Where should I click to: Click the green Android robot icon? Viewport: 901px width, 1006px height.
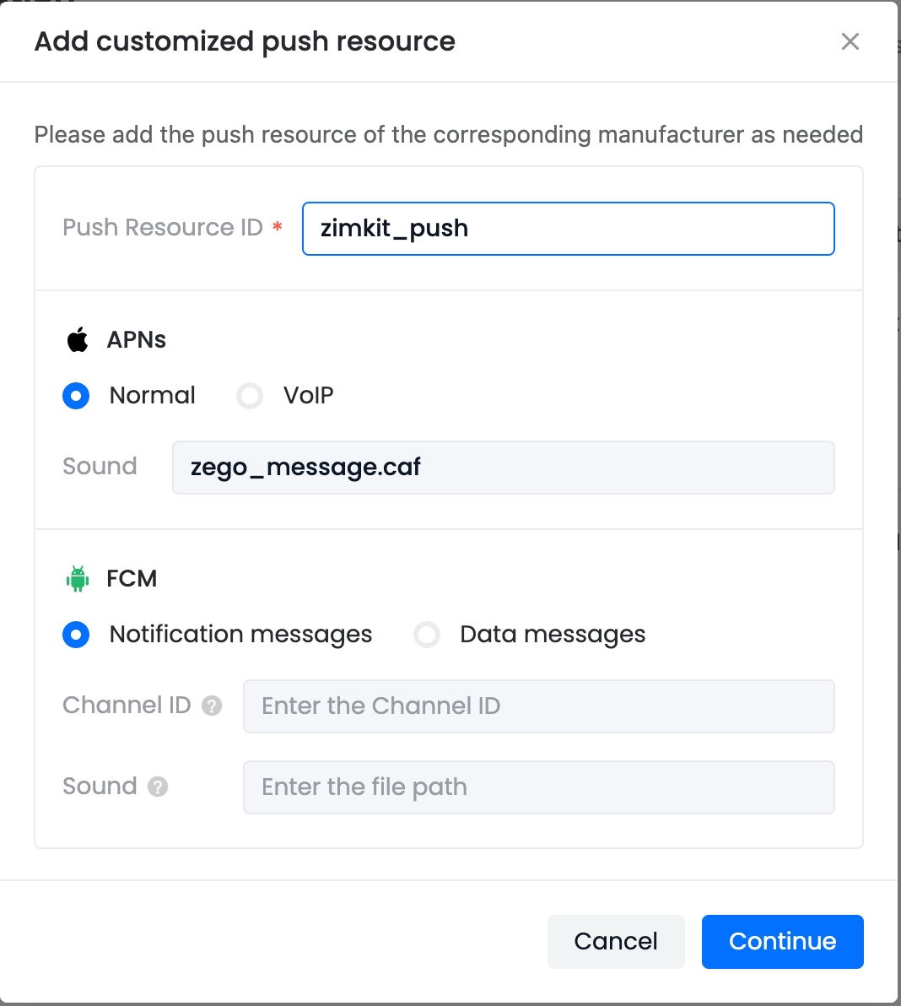click(78, 579)
